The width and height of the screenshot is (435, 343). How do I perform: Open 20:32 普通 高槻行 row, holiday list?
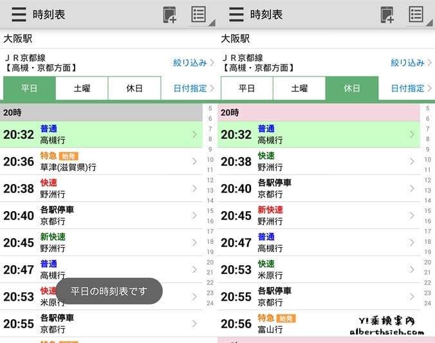(x=319, y=134)
